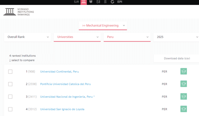Open the Graphica G icon
Viewport: 199px width, 116px height.
(112, 2)
